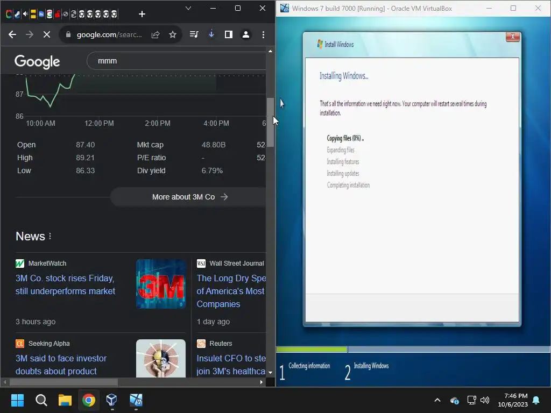Close the Install Windows dialog
This screenshot has height=413, width=551.
pyautogui.click(x=513, y=36)
